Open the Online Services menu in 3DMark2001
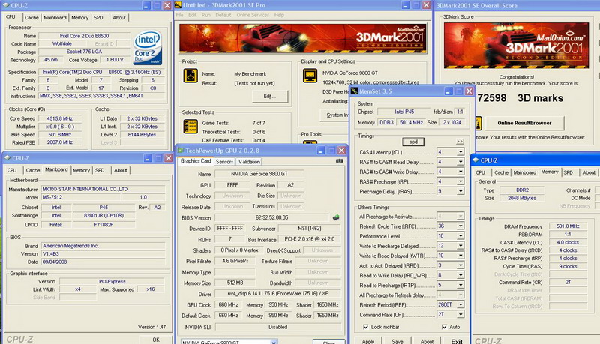The height and width of the screenshot is (344, 600). point(253,15)
